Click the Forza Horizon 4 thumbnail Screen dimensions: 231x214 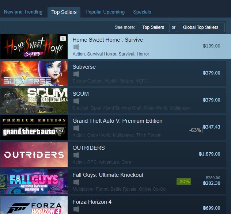pos(34,205)
